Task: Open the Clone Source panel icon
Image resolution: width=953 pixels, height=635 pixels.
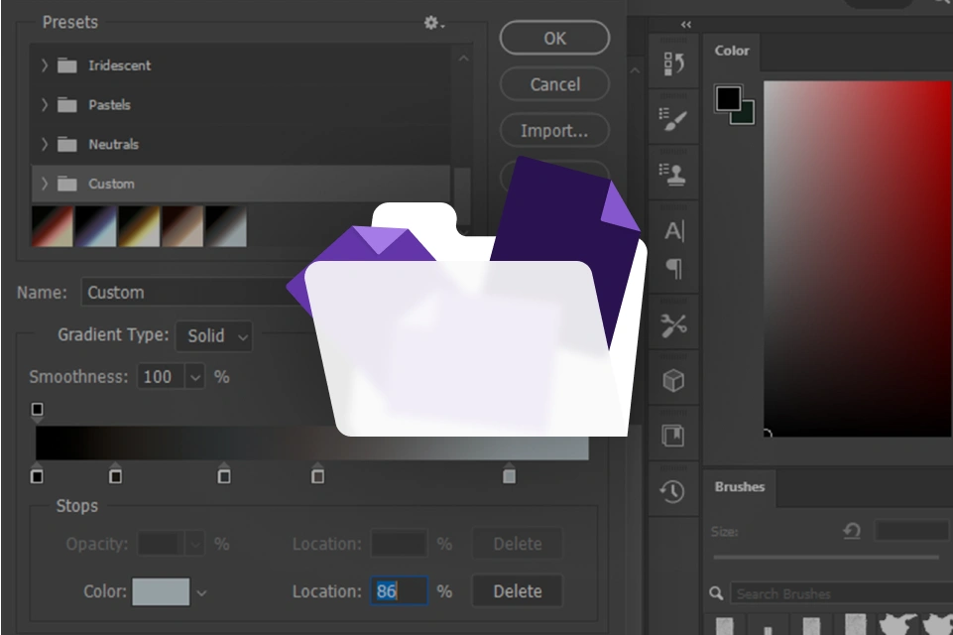Action: coord(672,175)
